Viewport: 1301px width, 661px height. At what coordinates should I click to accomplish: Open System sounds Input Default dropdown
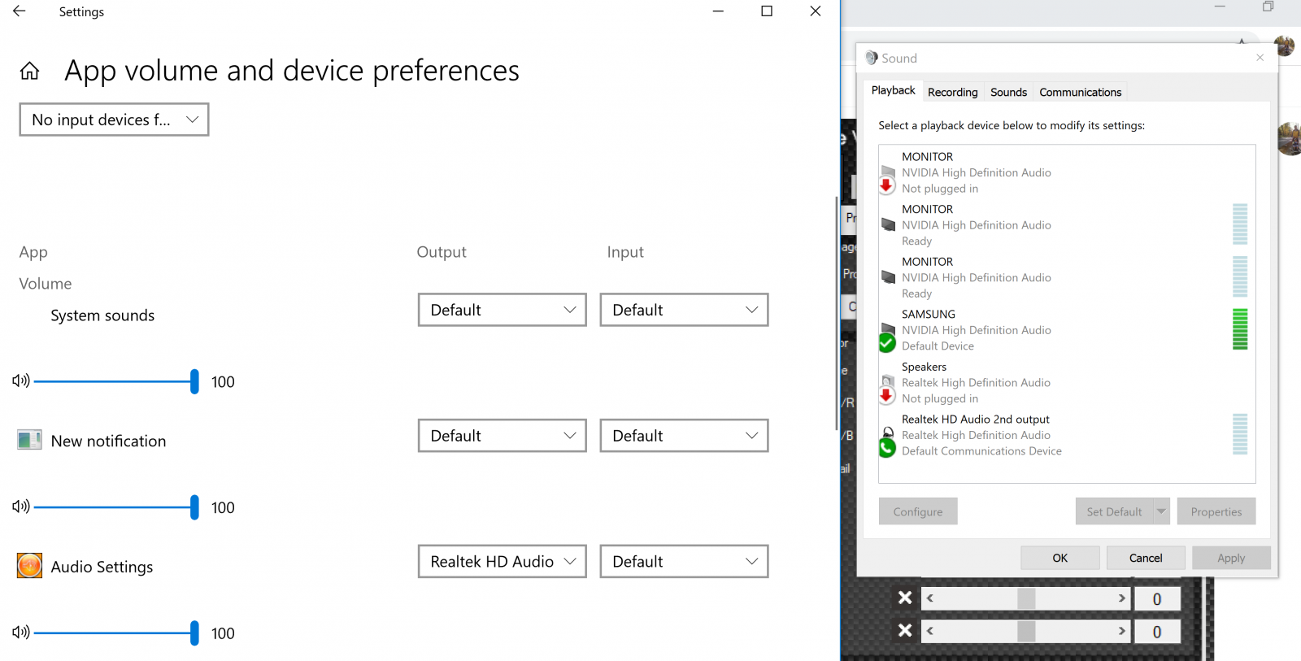(684, 310)
